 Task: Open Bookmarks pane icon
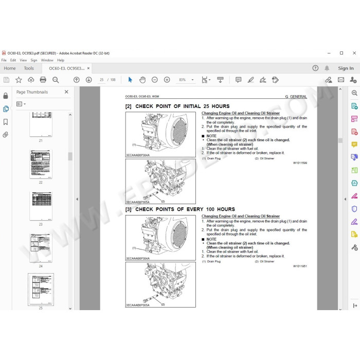pyautogui.click(x=6, y=122)
